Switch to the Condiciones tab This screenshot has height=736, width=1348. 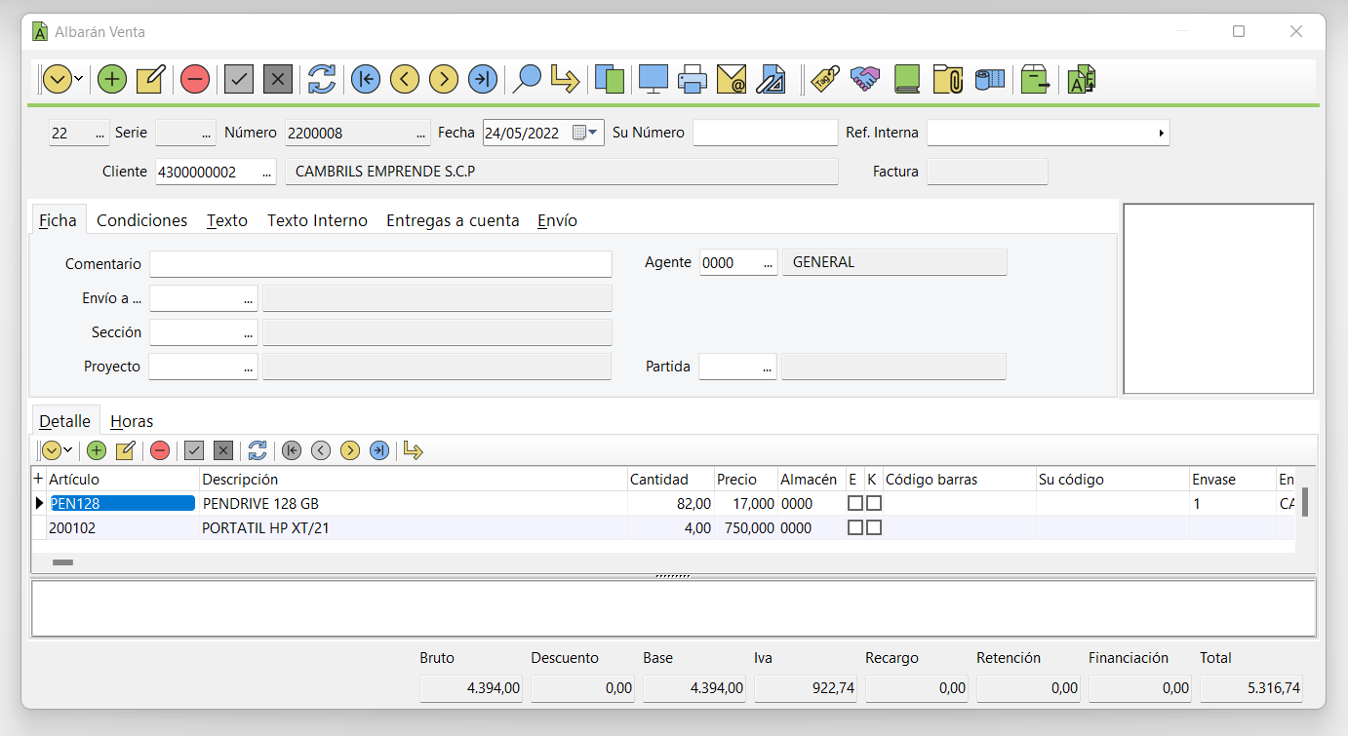tap(142, 220)
